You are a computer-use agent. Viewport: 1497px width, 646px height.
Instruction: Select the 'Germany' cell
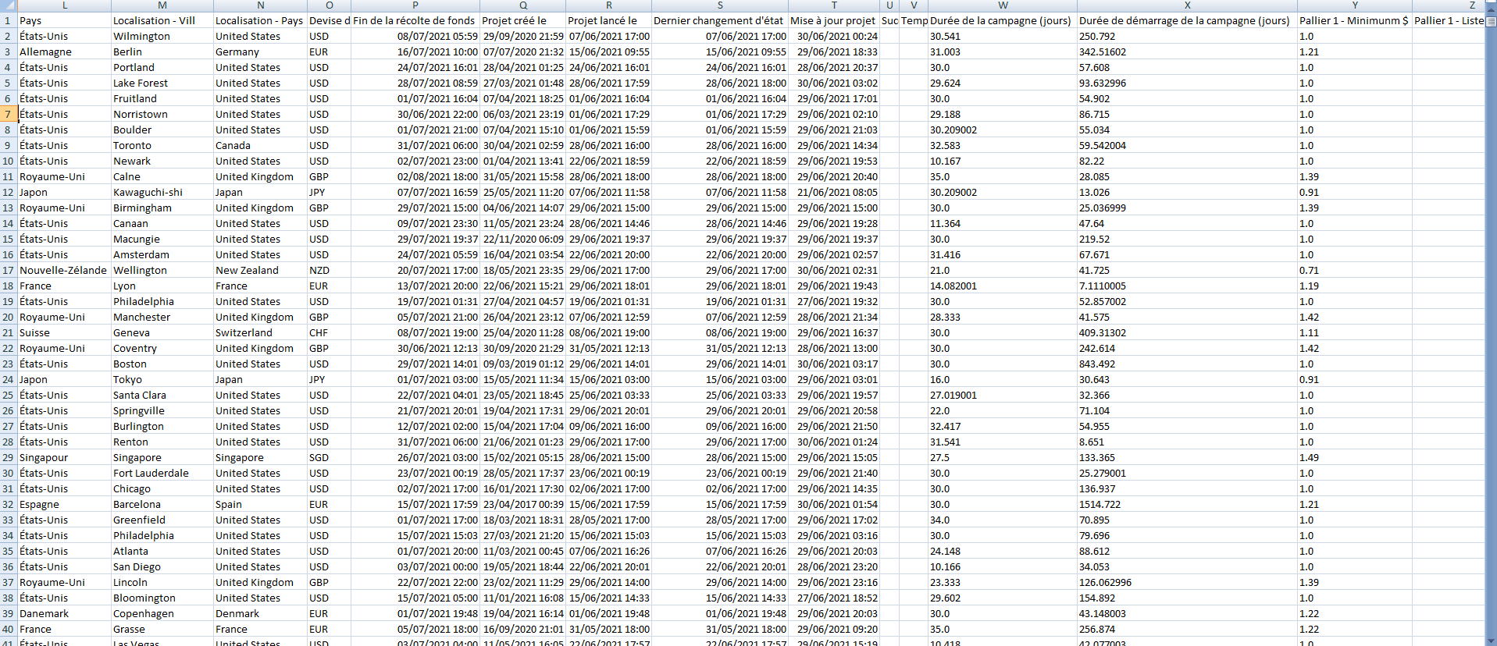click(x=260, y=51)
